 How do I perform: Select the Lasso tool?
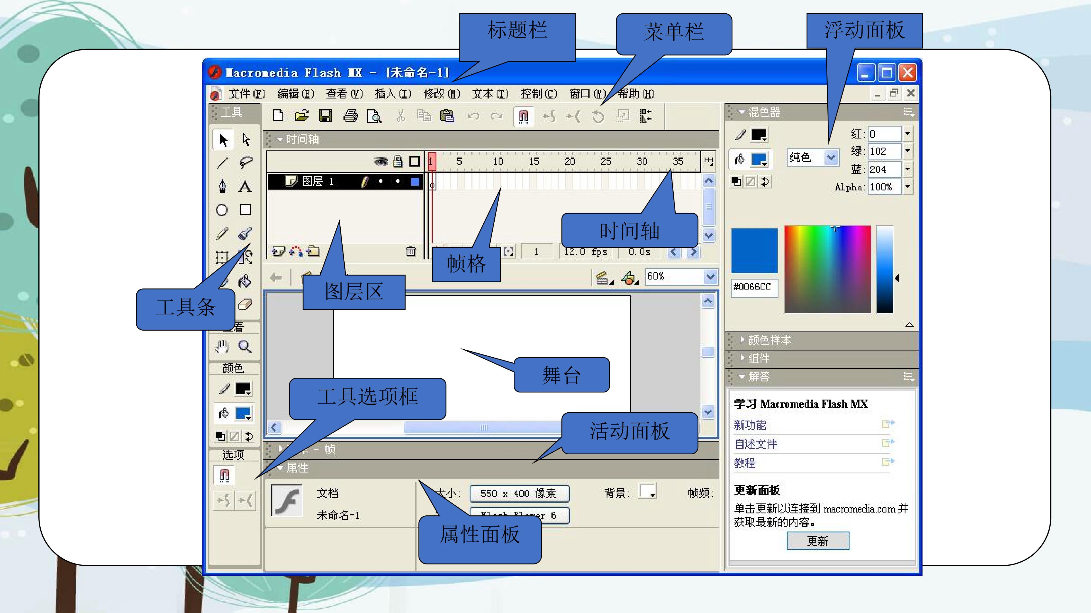[x=246, y=162]
